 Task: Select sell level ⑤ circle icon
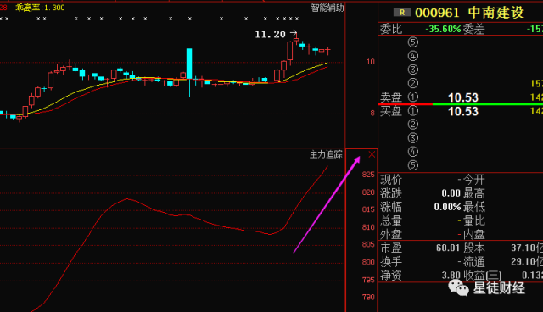tap(413, 42)
